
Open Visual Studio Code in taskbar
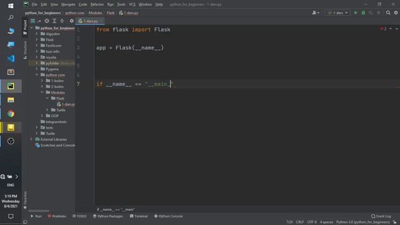[x=11, y=58]
